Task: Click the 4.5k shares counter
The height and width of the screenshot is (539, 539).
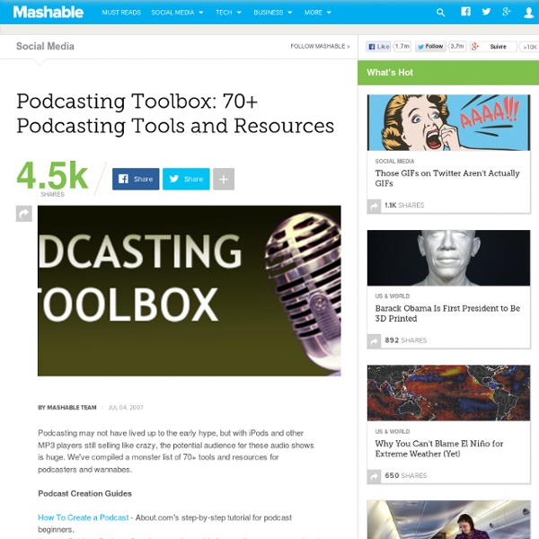Action: coord(52,179)
